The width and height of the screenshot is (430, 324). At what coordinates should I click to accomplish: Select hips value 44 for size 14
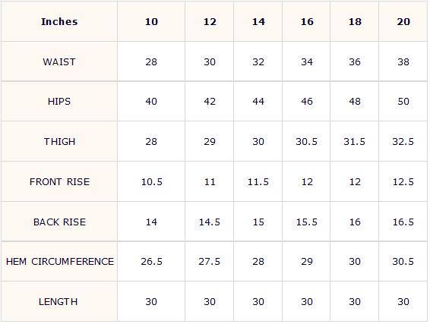(258, 102)
